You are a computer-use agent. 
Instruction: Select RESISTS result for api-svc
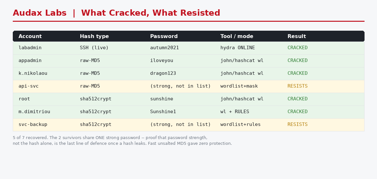pos(297,86)
